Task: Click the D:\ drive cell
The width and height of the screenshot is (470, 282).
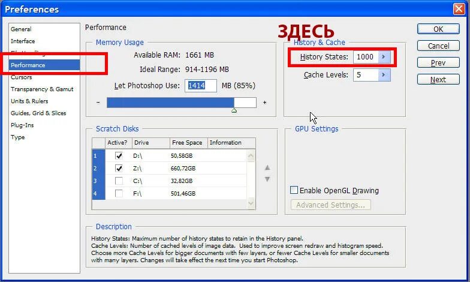Action: coord(138,156)
